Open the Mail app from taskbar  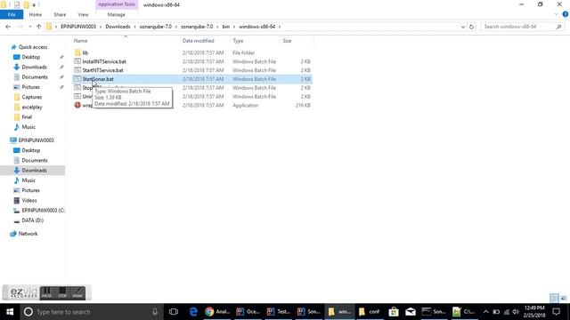411,312
